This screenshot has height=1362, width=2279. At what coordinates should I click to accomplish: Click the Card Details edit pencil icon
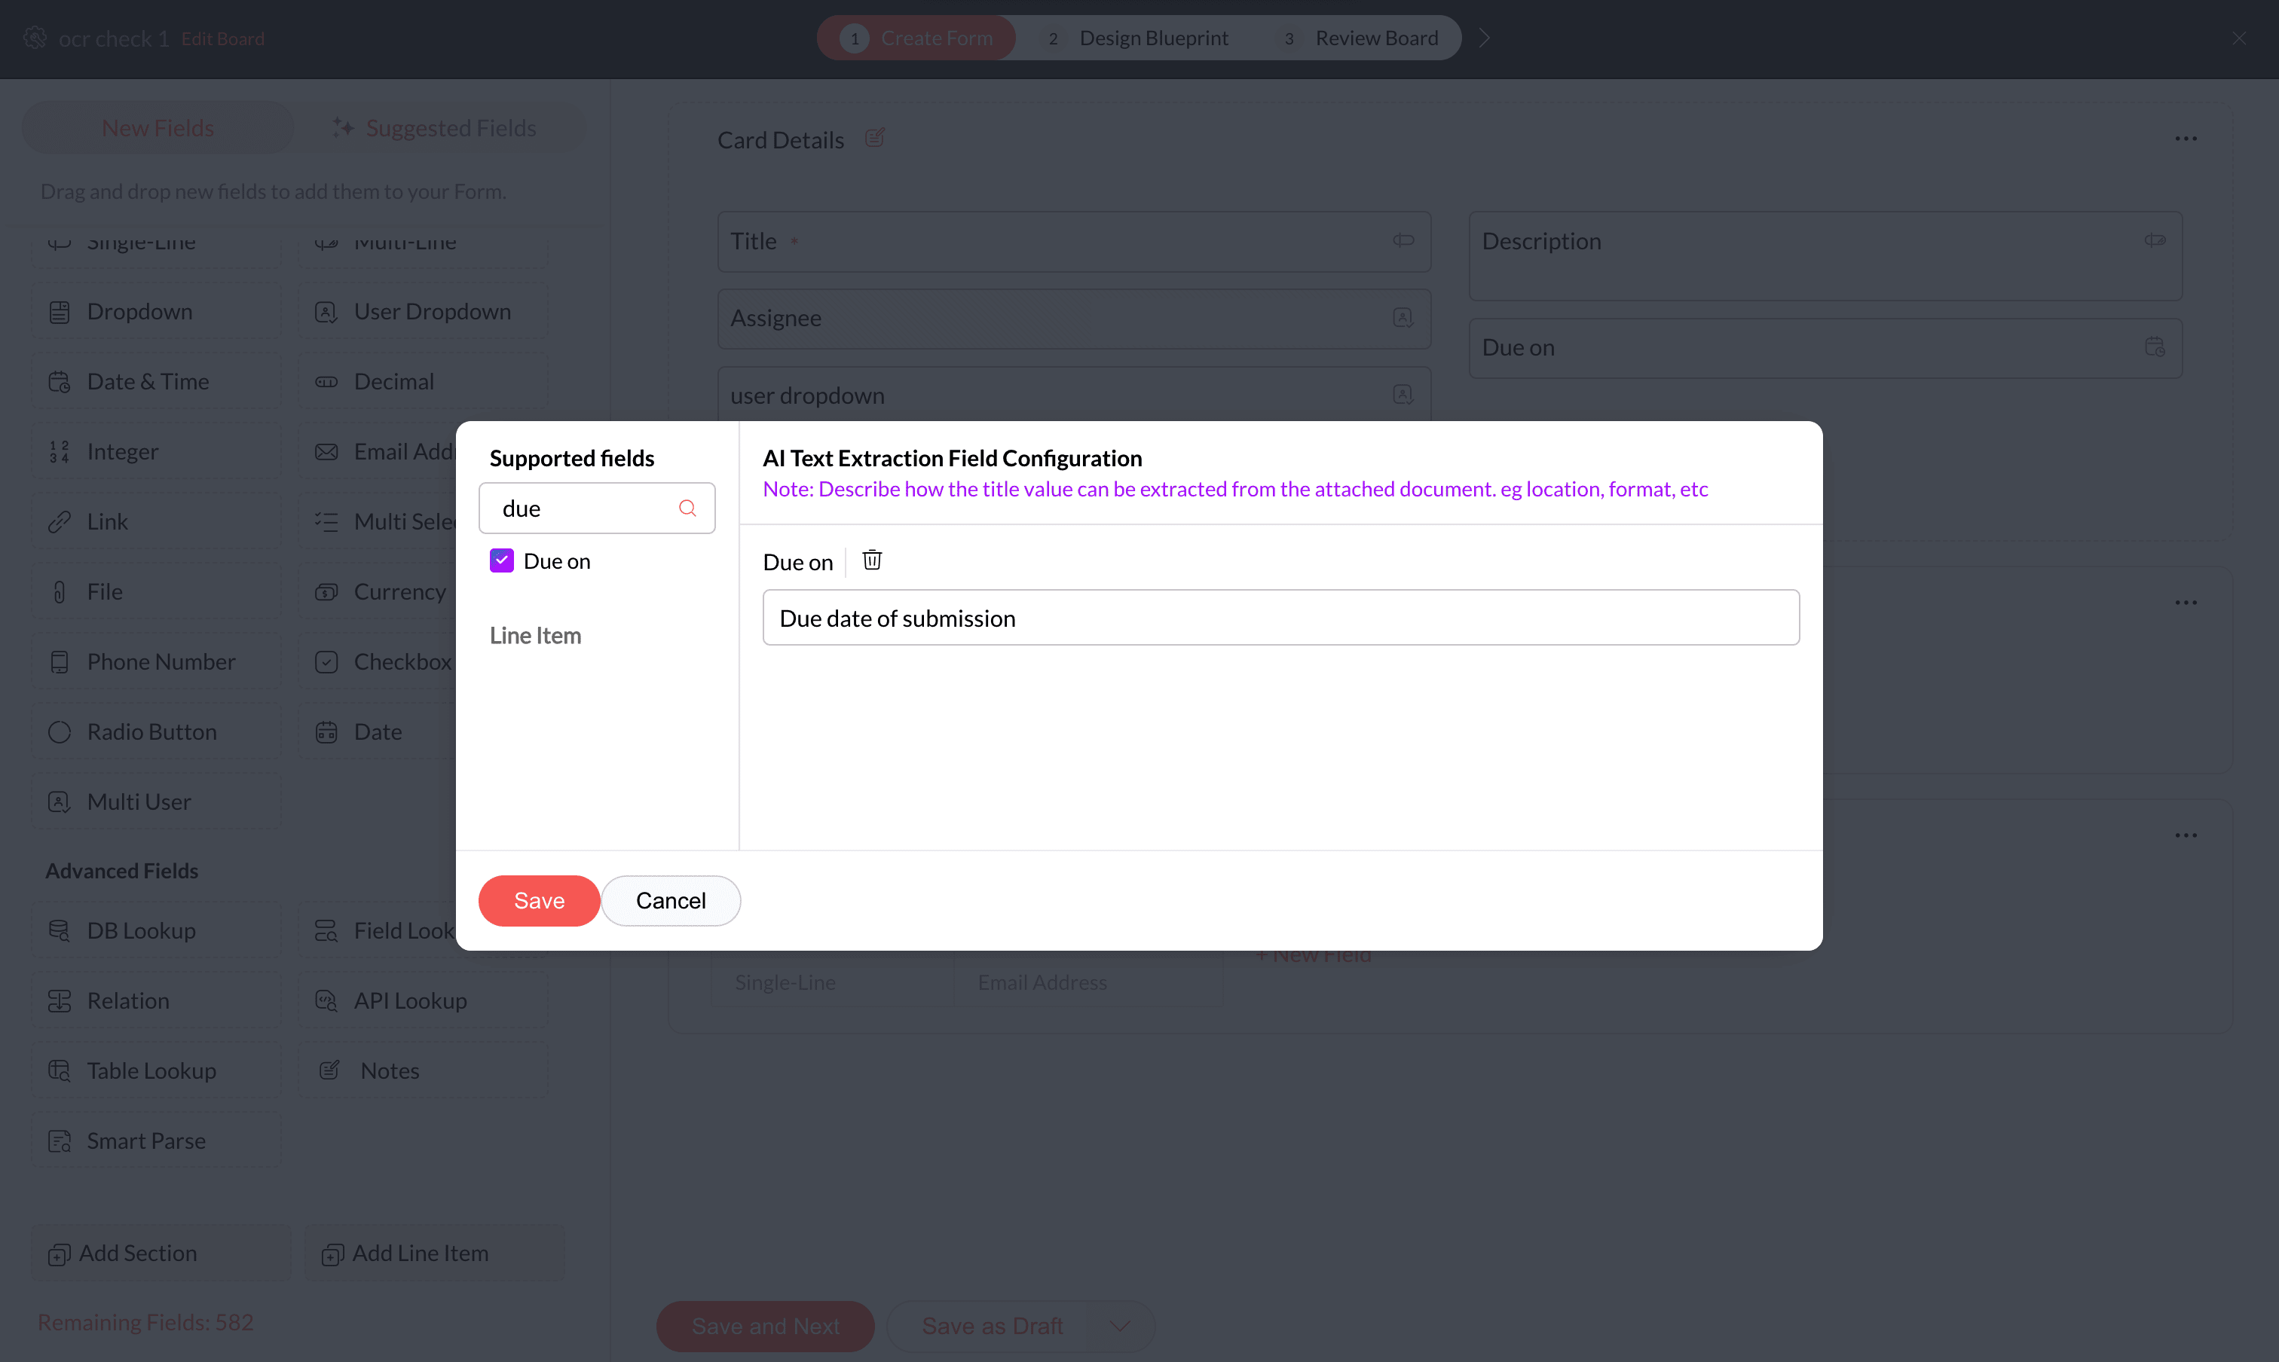[x=874, y=139]
